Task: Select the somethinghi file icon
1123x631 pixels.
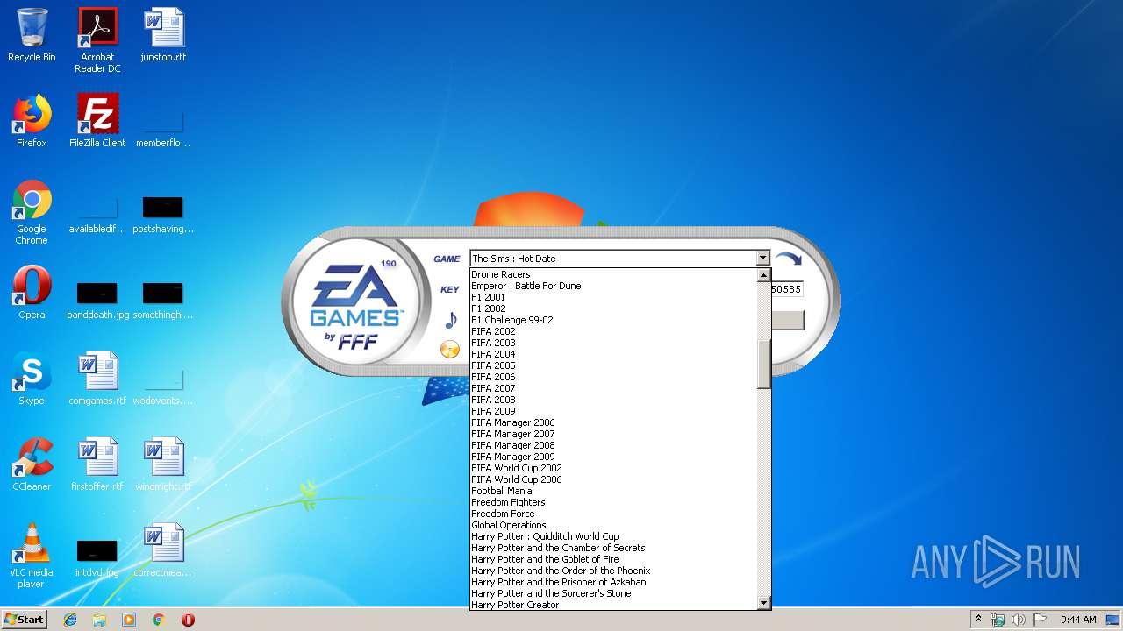Action: click(163, 299)
